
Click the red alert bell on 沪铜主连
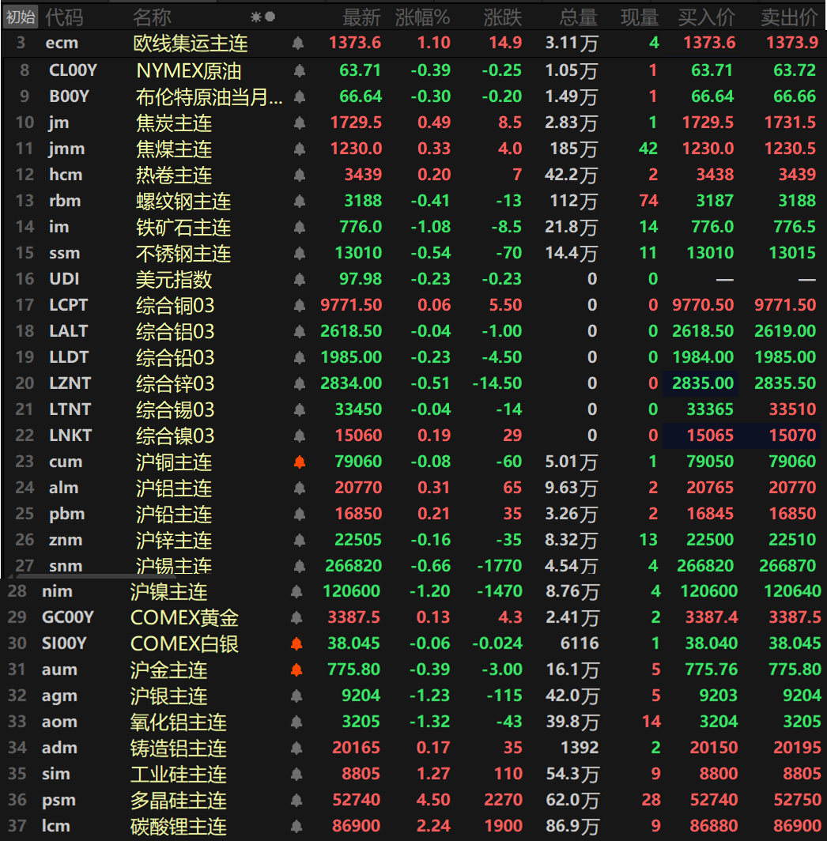click(x=299, y=462)
